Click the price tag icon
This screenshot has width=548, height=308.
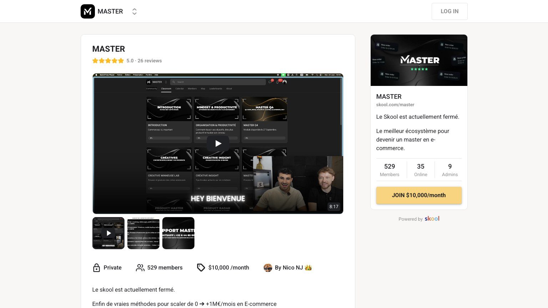(201, 268)
